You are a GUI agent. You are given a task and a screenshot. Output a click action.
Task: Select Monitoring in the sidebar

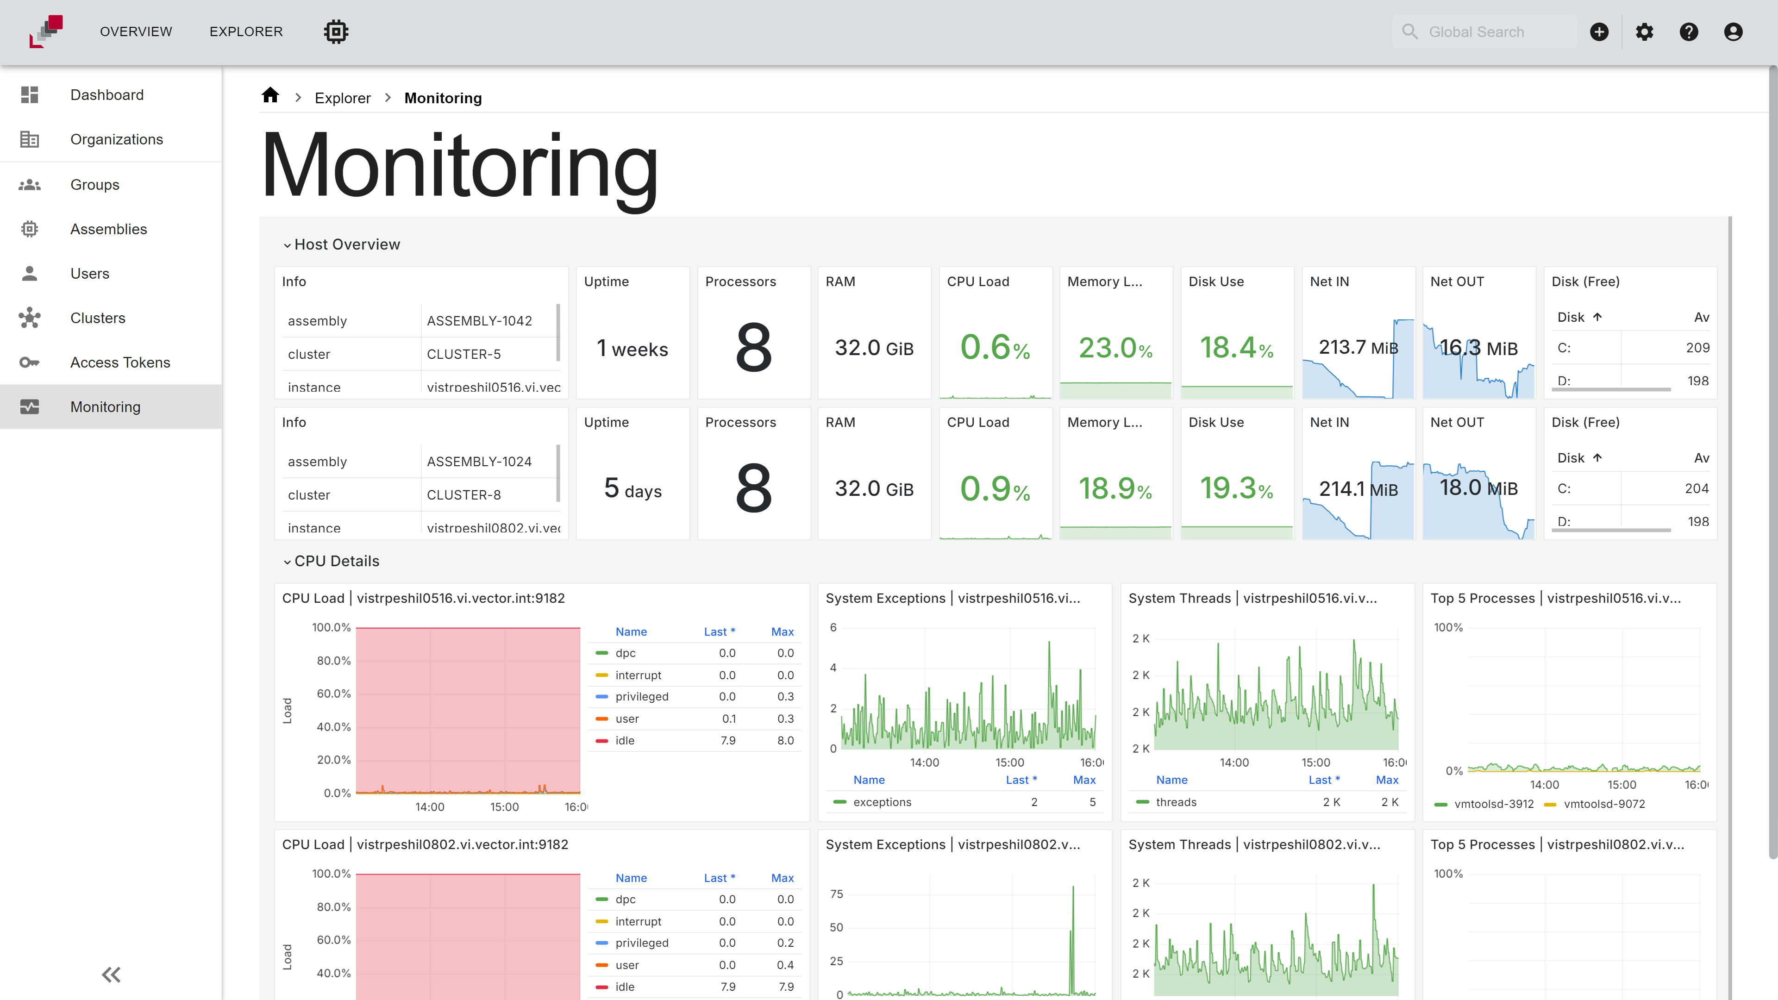click(111, 407)
